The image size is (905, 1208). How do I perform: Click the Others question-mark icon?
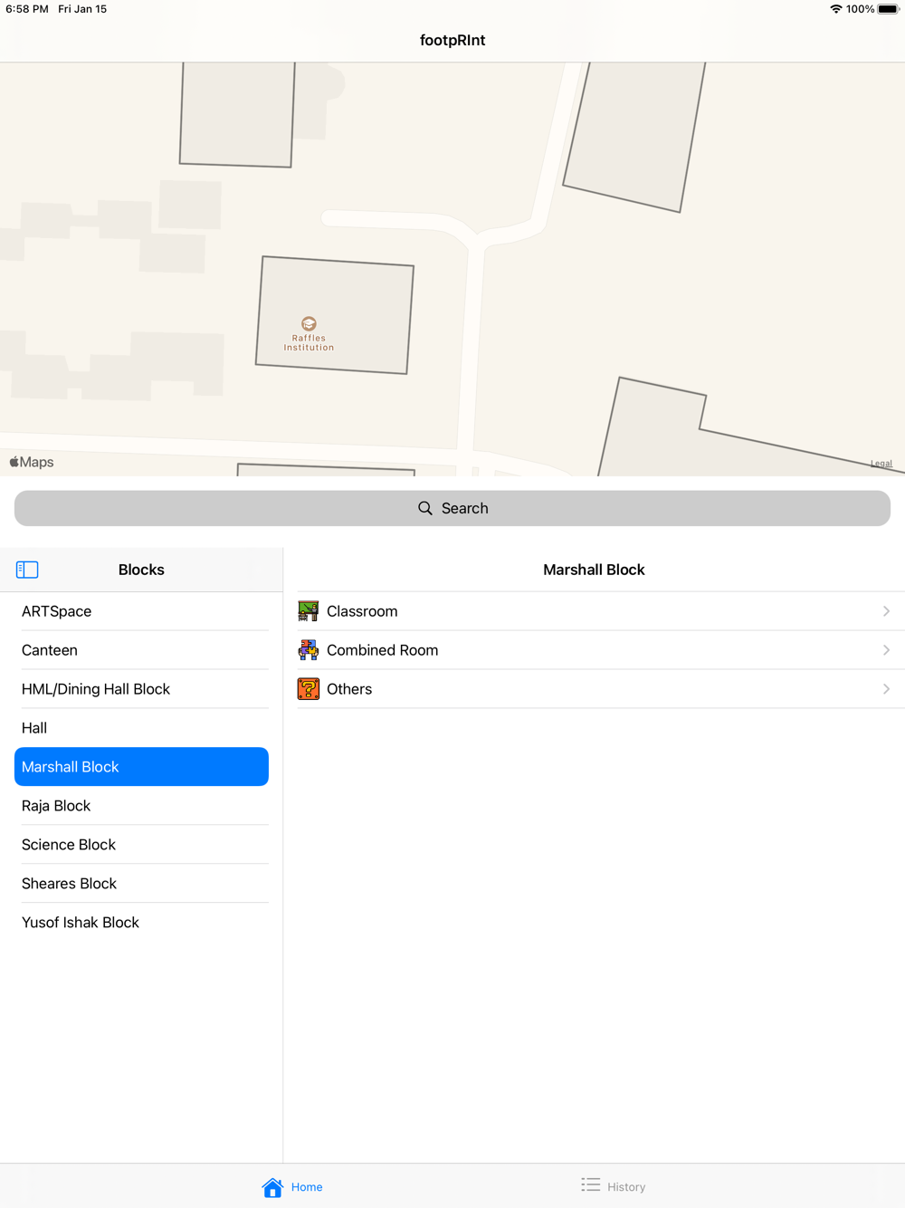309,689
